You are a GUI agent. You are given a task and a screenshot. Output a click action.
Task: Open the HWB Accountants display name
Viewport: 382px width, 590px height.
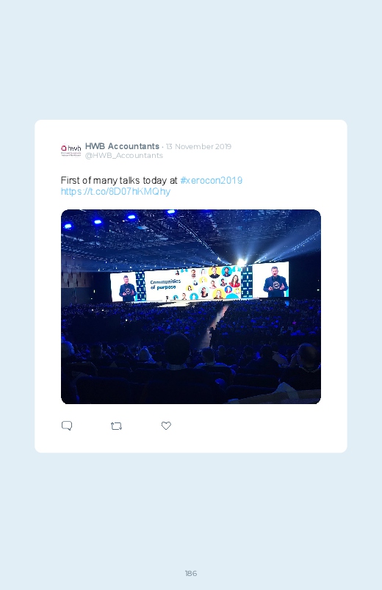pos(123,146)
